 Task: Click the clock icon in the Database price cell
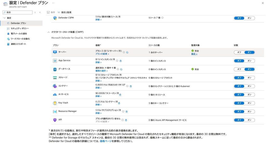click(x=121, y=69)
